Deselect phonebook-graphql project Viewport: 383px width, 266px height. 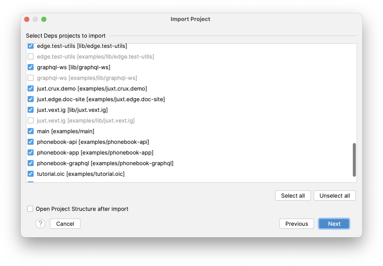[x=31, y=163]
